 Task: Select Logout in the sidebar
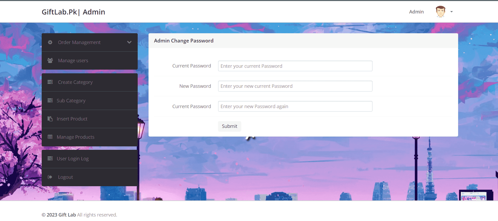90,177
